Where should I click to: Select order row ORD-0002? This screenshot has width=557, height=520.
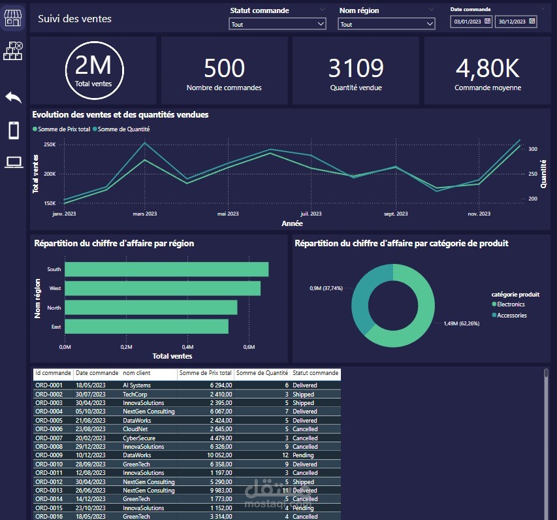pos(187,394)
